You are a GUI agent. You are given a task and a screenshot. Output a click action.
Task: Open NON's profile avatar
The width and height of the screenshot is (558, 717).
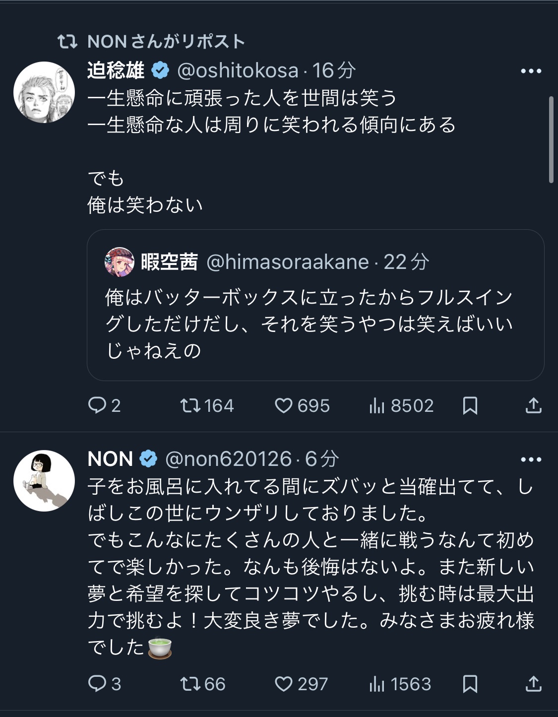(44, 481)
